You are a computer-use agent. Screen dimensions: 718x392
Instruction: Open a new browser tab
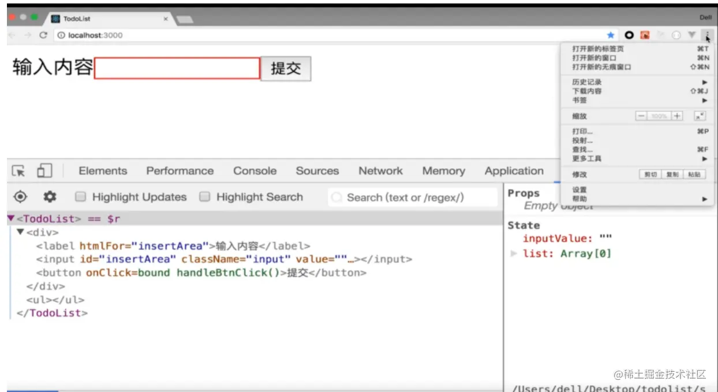pyautogui.click(x=185, y=20)
